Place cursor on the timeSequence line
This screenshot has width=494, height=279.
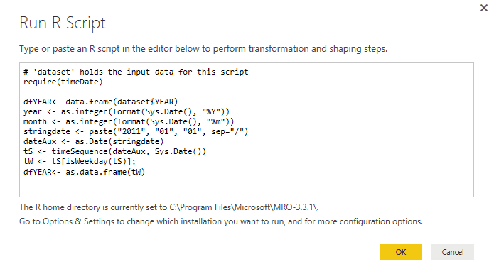coord(114,152)
